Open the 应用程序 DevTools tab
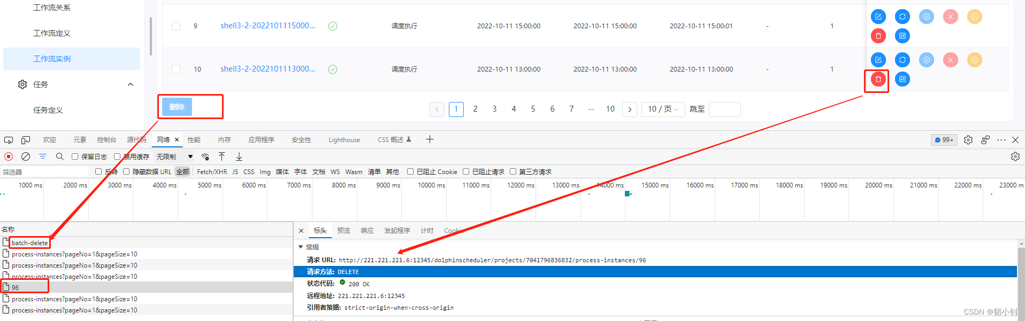The width and height of the screenshot is (1025, 321). click(261, 140)
